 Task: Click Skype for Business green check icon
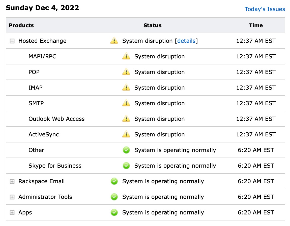click(x=126, y=166)
